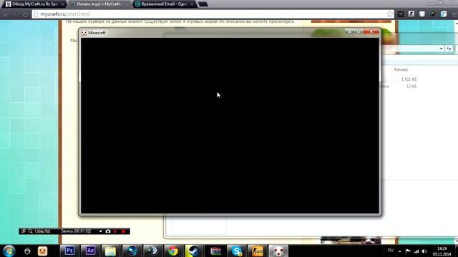The width and height of the screenshot is (458, 257).
Task: Click the blue camera-lens taskbar icon
Action: pos(132,251)
